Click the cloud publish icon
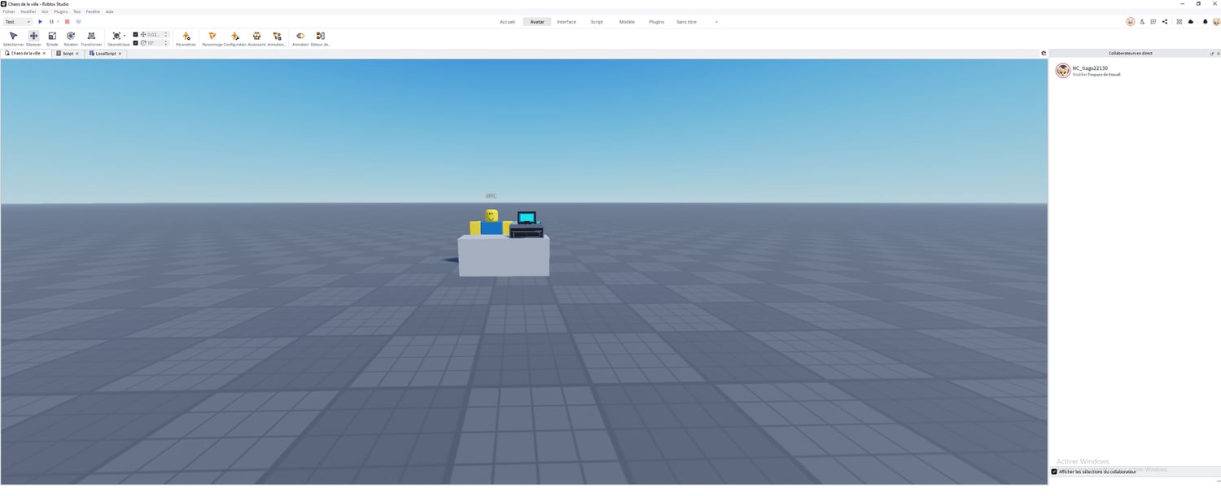Image resolution: width=1221 pixels, height=496 pixels. click(1191, 22)
